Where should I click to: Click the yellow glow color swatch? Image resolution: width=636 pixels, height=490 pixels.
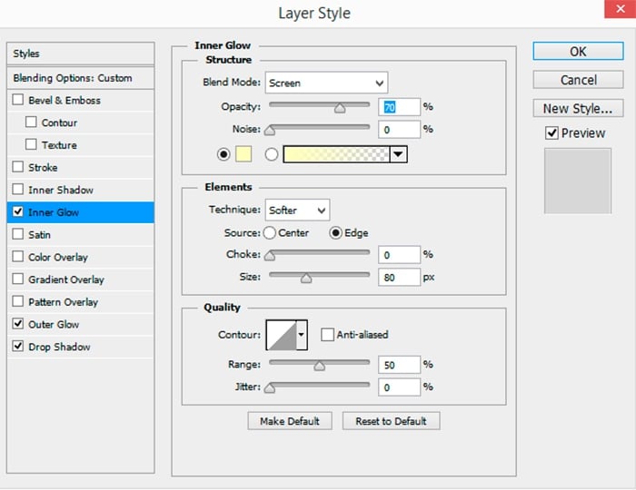click(243, 154)
